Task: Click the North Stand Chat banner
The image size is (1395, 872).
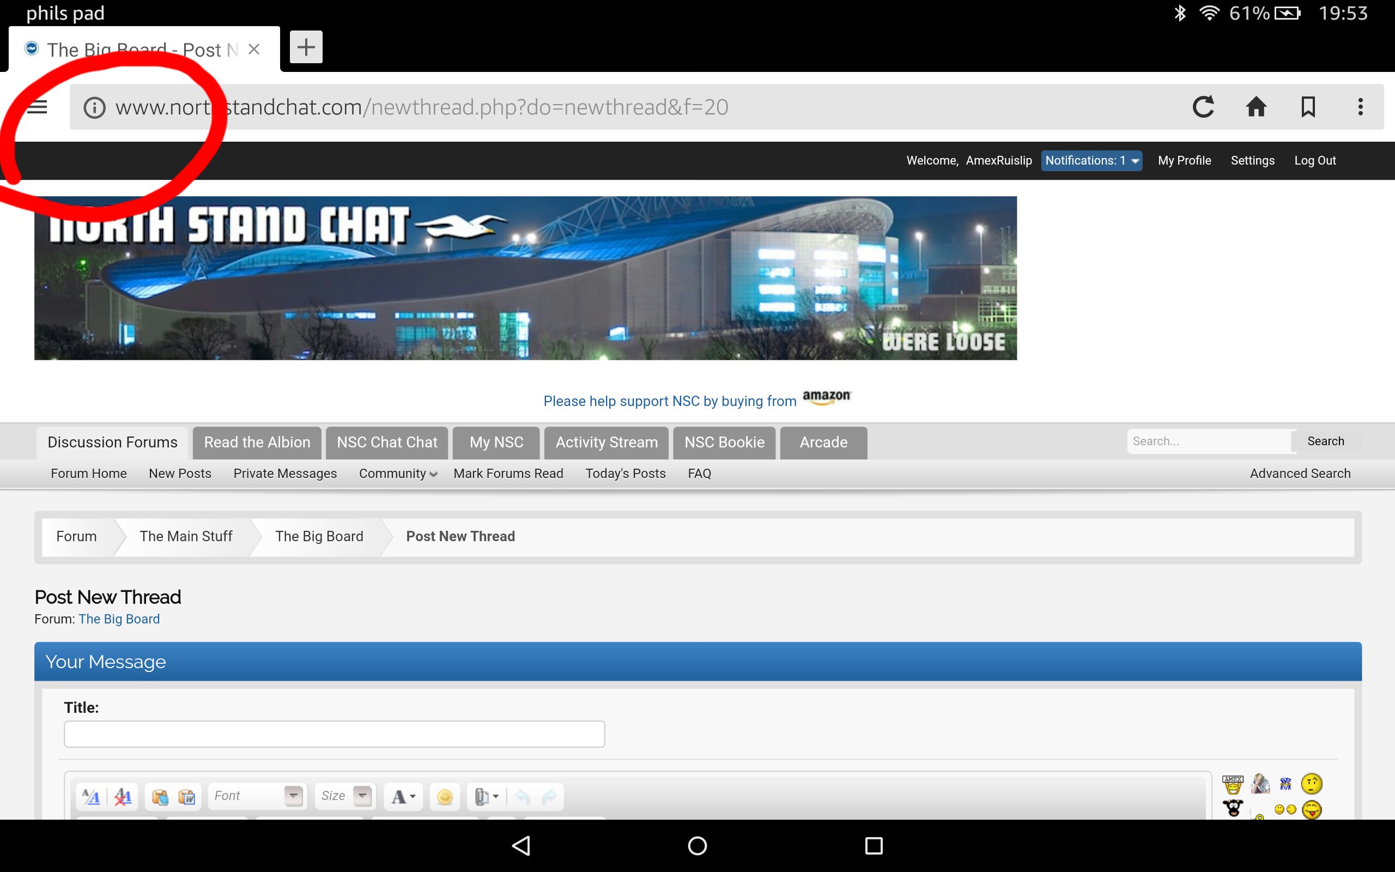Action: click(x=525, y=278)
